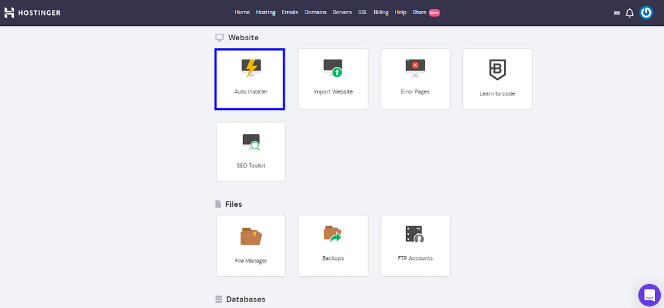Open the Auto Installer tile
This screenshot has height=308, width=664.
(x=250, y=79)
